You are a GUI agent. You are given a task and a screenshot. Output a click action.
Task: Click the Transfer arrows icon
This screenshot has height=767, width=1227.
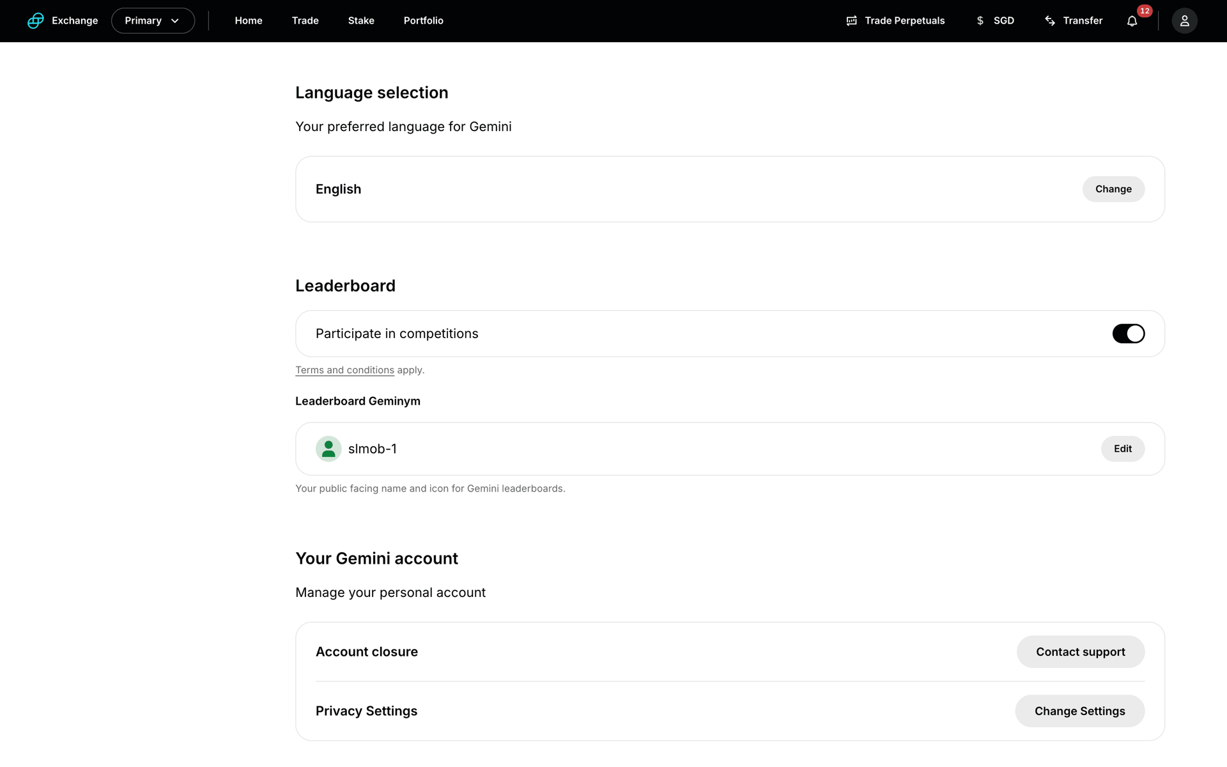(x=1050, y=20)
